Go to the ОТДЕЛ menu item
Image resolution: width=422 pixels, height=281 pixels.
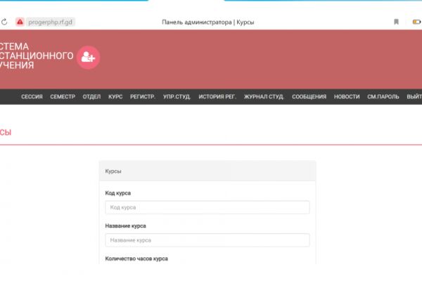pyautogui.click(x=91, y=96)
